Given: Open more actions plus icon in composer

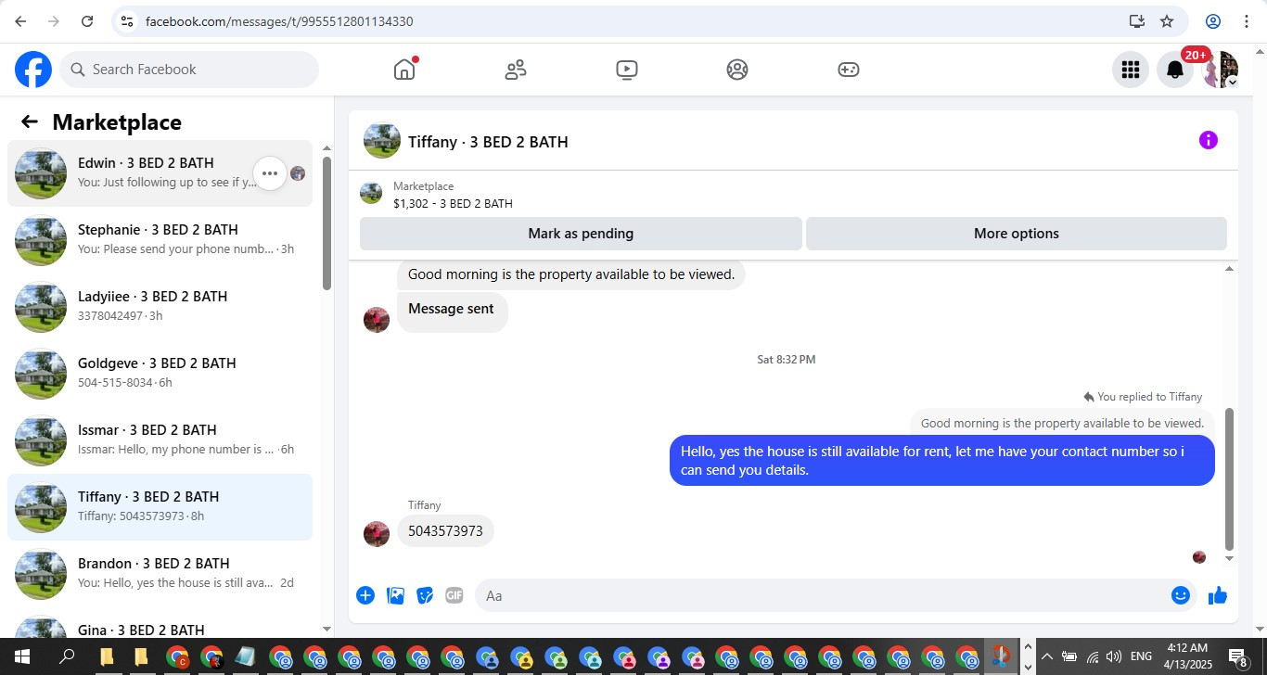Looking at the screenshot, I should [x=365, y=595].
